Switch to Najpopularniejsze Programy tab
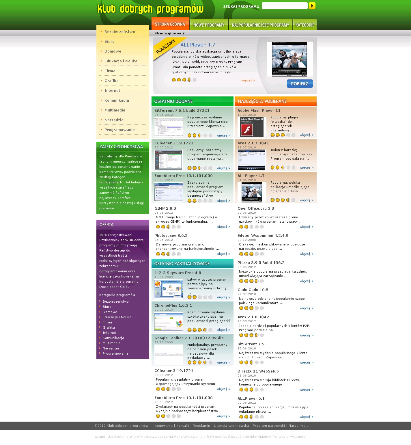Viewport: 411px width, 445px height. (260, 25)
